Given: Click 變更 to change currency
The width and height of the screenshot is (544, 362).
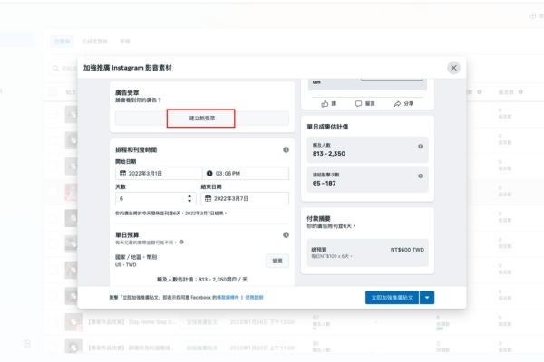Looking at the screenshot, I should click(277, 261).
